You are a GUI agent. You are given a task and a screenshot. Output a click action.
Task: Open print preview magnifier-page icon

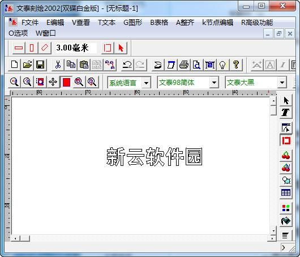click(196, 65)
